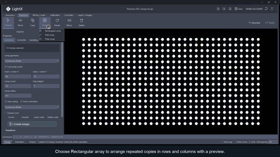The height and width of the screenshot is (157, 280).
Task: Activate the Move tool
Action: coord(21,22)
